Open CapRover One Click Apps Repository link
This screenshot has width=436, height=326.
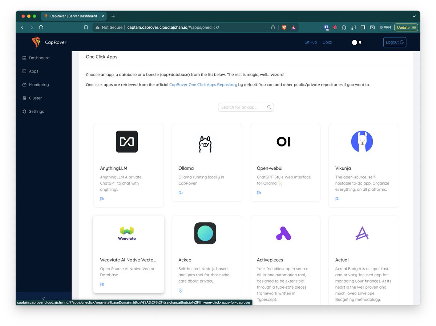(203, 85)
